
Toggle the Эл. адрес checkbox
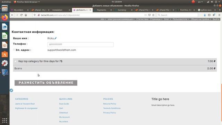pos(14,50)
